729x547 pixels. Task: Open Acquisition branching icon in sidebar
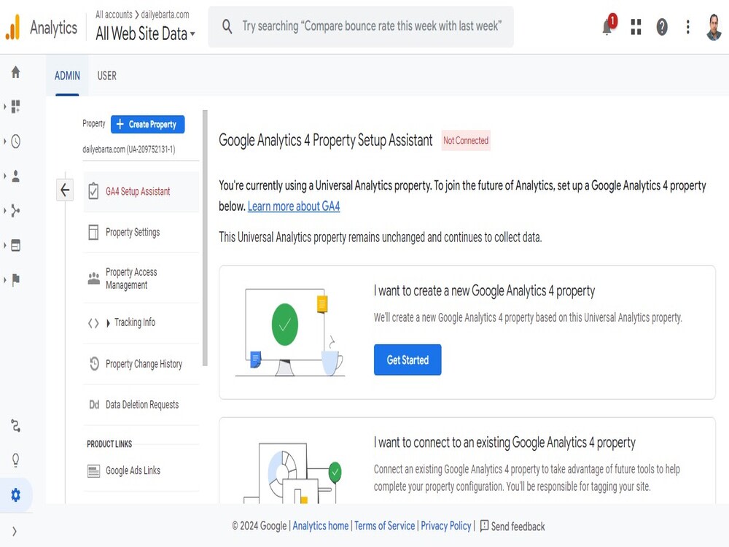(15, 211)
